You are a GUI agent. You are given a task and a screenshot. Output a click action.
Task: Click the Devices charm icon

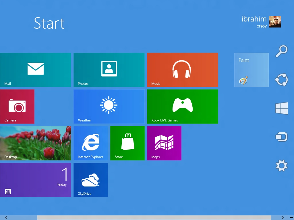281,137
